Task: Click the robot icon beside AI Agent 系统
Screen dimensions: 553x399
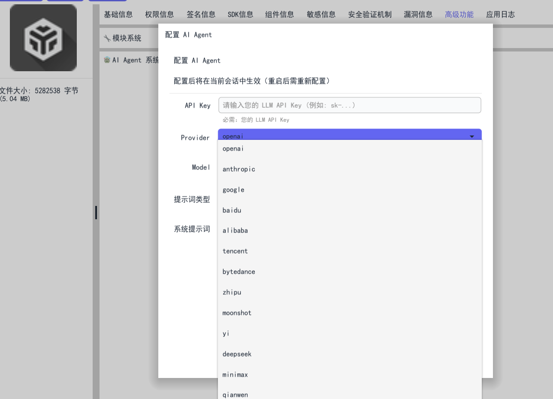Action: [x=107, y=60]
